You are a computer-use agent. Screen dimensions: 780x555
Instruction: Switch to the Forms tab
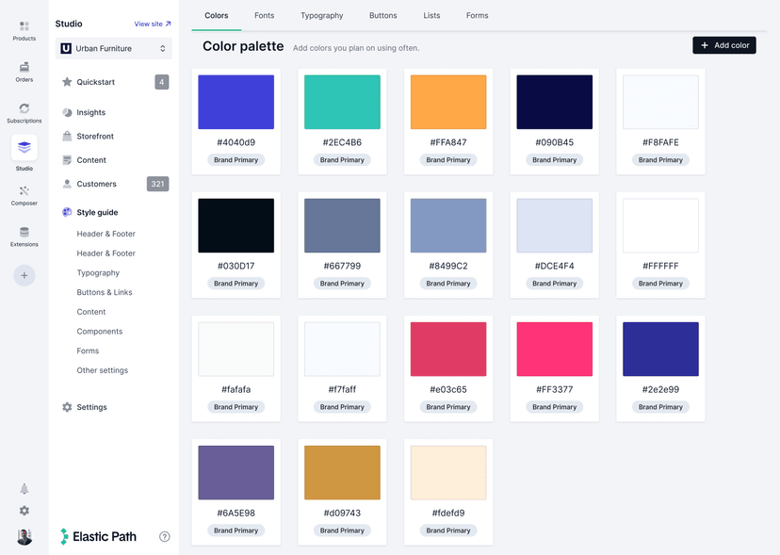click(x=477, y=15)
